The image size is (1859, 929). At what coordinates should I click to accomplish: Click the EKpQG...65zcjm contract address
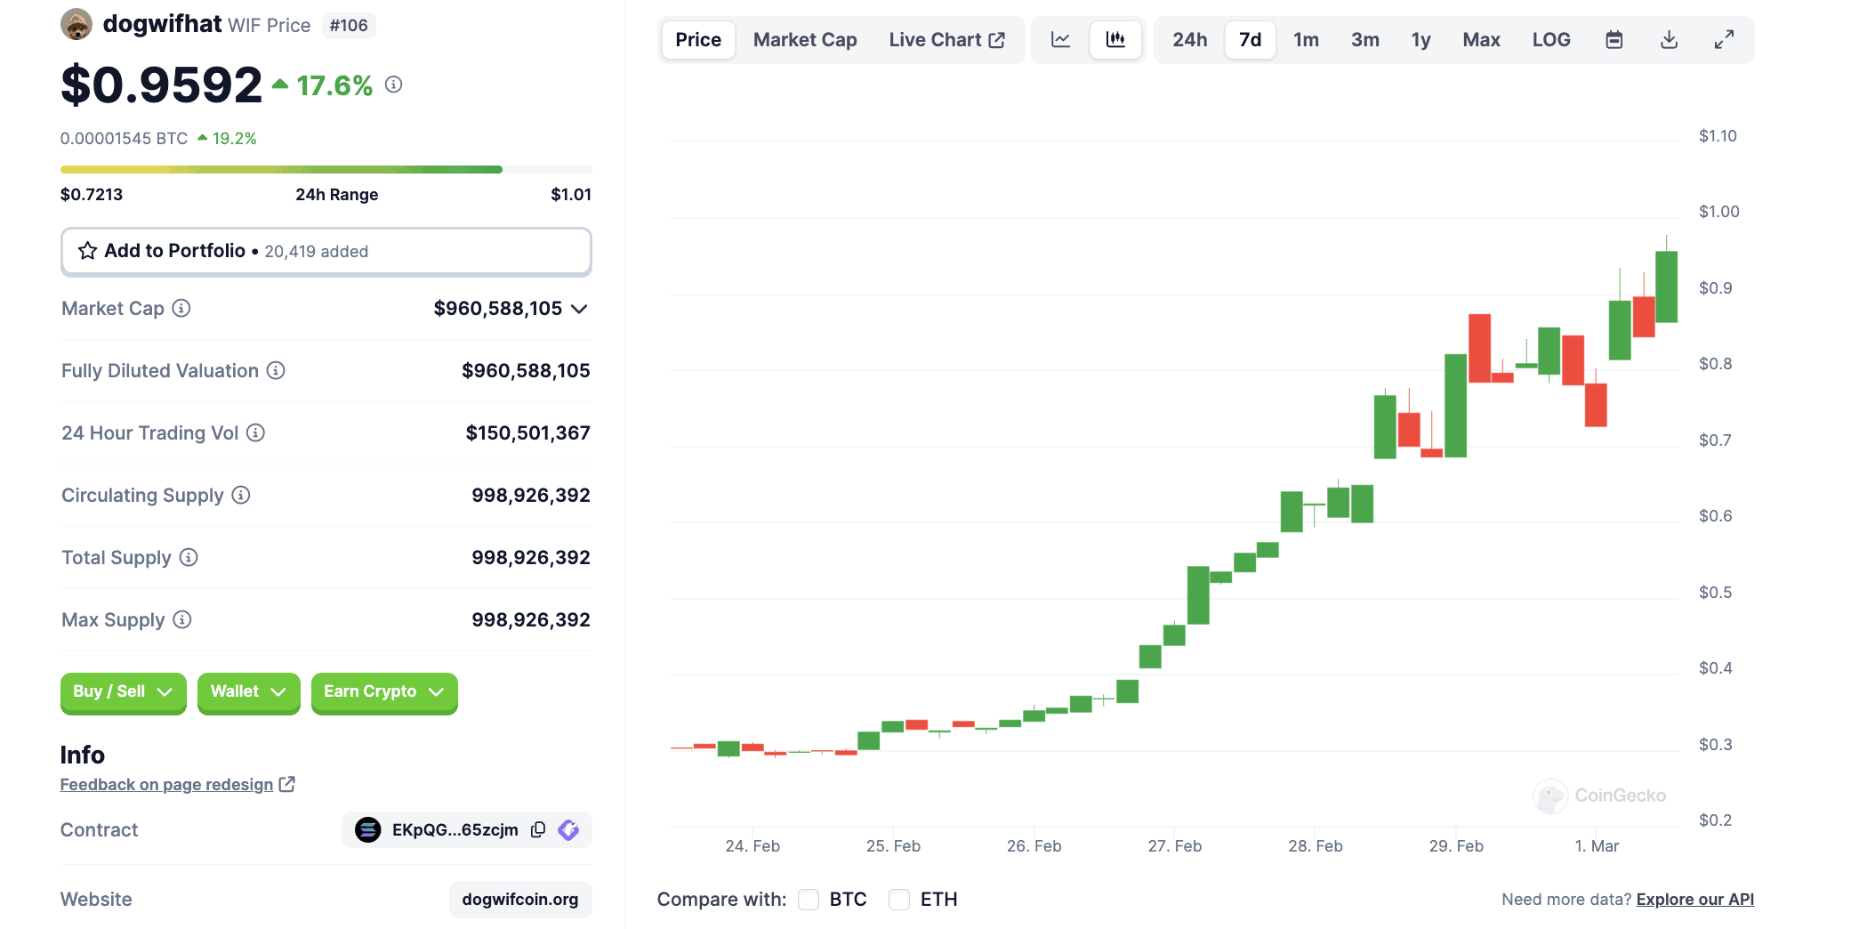455,830
